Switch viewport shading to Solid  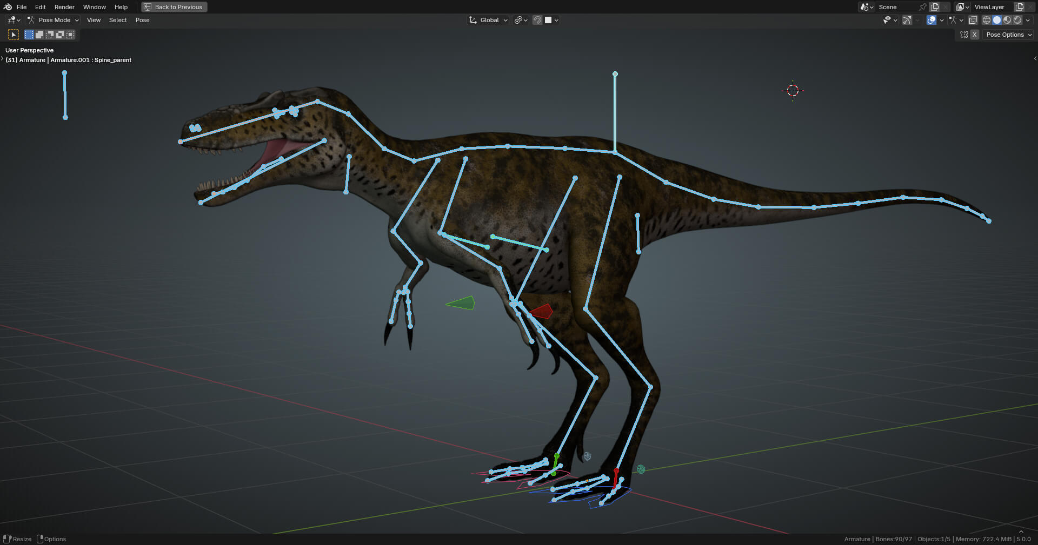(997, 20)
